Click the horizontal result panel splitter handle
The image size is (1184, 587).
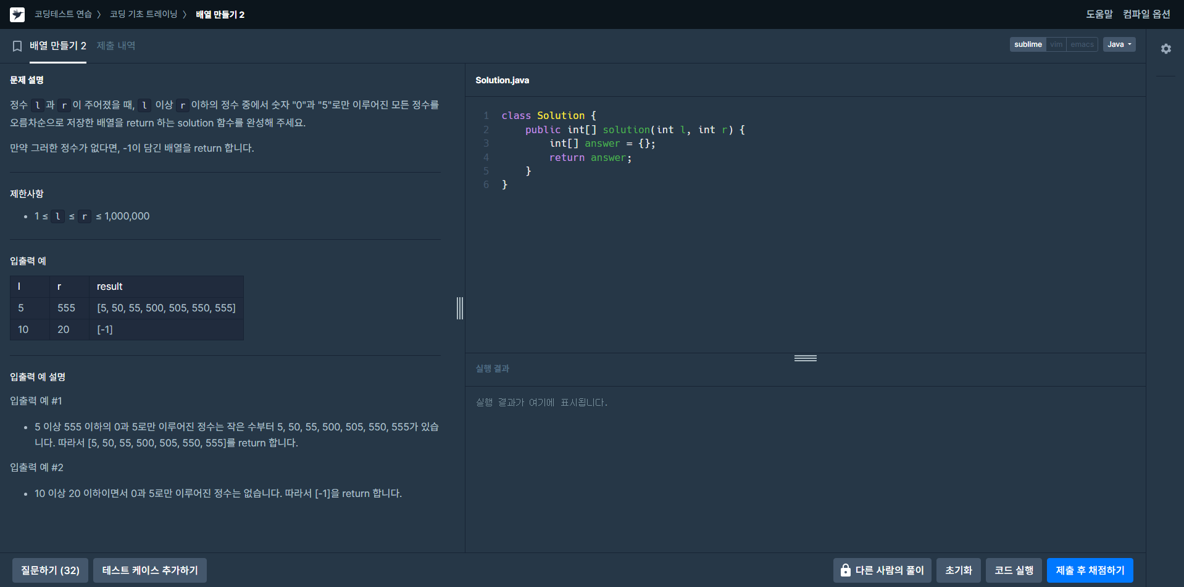806,358
